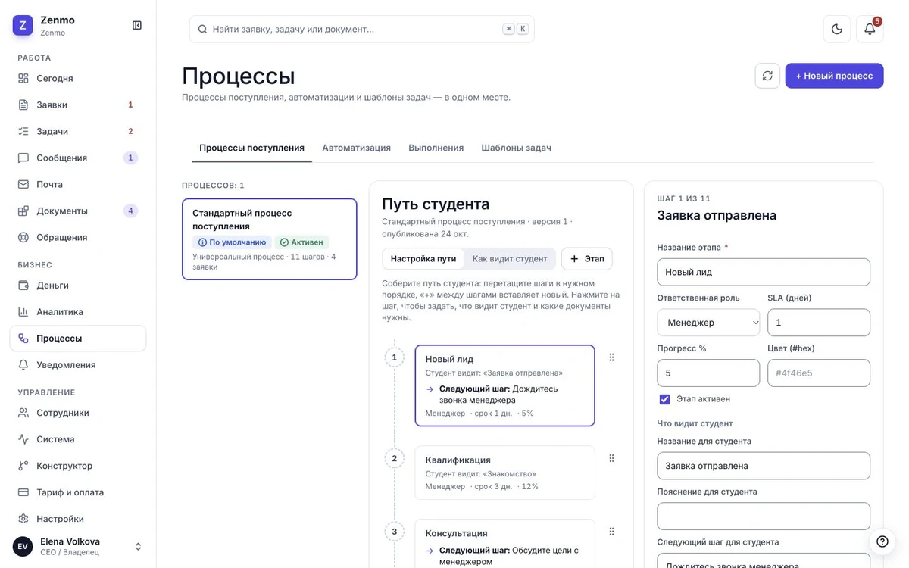Screen dimensions: 909x568
Task: Click the Документы sidebar icon
Action: (x=23, y=211)
